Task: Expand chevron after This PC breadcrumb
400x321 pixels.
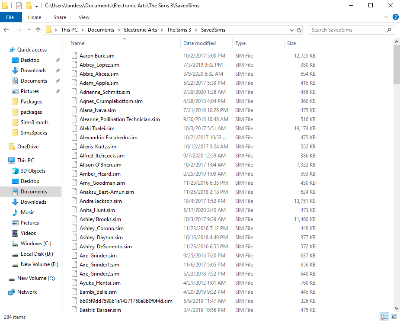Action: click(83, 30)
